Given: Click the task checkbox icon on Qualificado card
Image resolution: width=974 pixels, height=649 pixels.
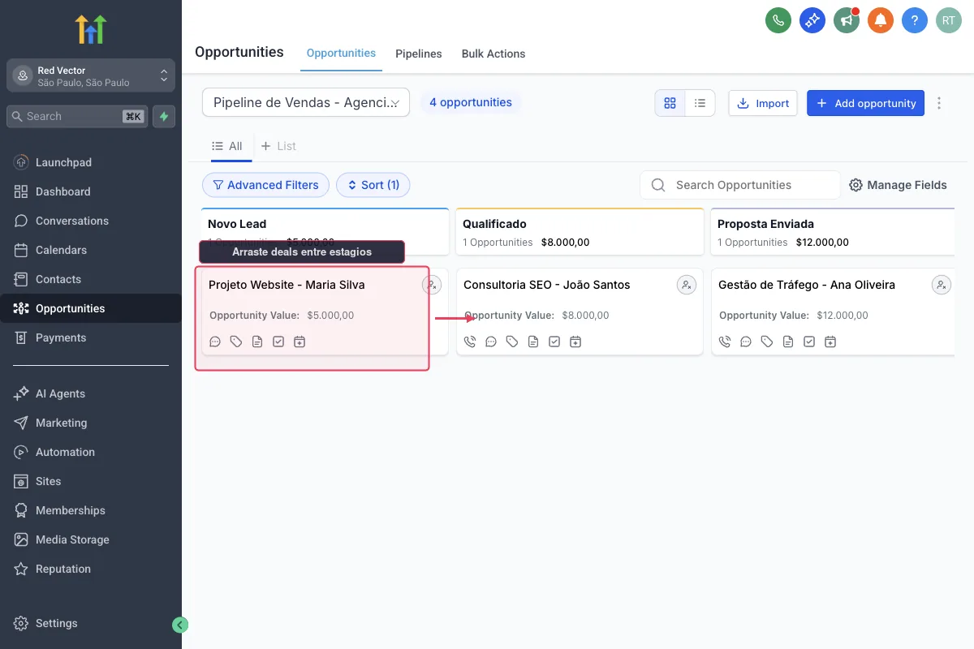Looking at the screenshot, I should pyautogui.click(x=554, y=342).
